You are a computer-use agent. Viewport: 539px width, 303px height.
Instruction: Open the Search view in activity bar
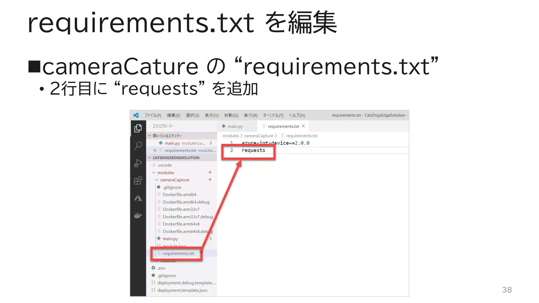click(138, 145)
